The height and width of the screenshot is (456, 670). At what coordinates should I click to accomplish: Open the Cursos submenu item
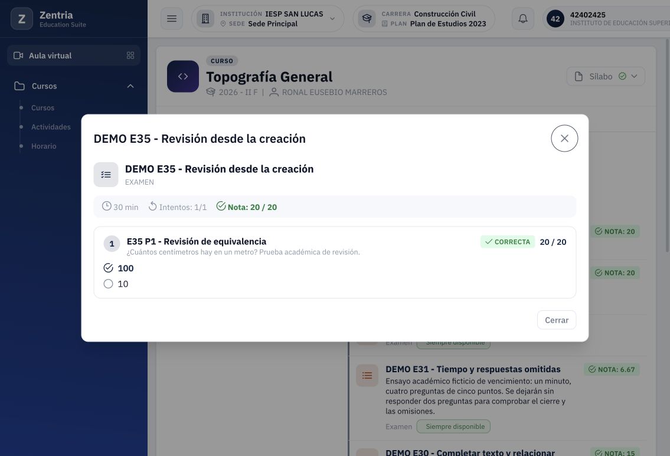coord(43,108)
